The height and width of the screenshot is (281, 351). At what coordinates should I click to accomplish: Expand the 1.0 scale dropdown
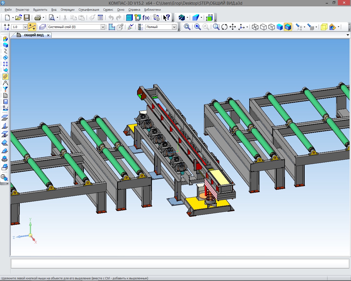(x=25, y=27)
